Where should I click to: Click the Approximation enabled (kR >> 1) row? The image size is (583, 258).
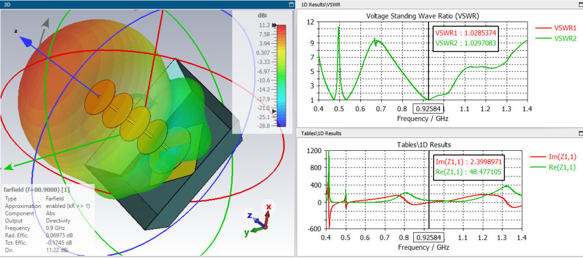click(47, 206)
